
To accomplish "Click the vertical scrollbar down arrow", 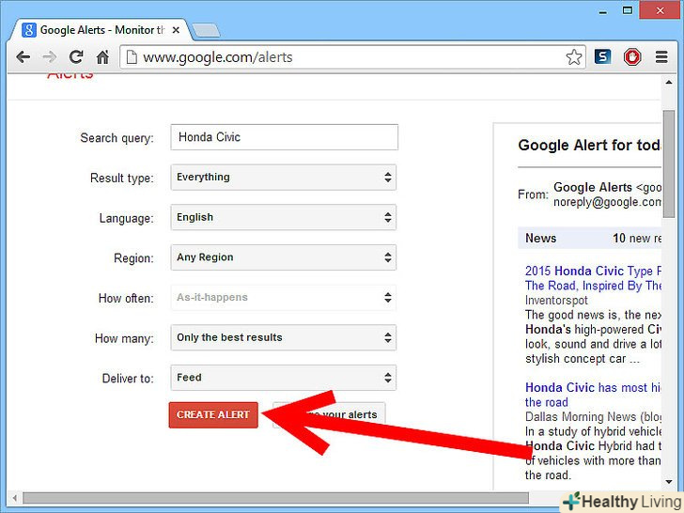I will (669, 482).
